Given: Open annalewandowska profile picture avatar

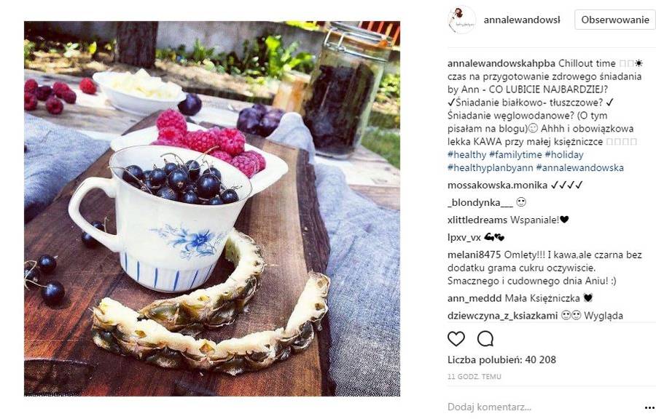Looking at the screenshot, I should 462,20.
